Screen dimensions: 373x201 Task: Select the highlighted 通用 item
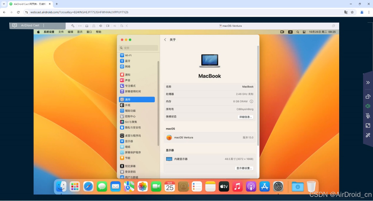coord(137,99)
